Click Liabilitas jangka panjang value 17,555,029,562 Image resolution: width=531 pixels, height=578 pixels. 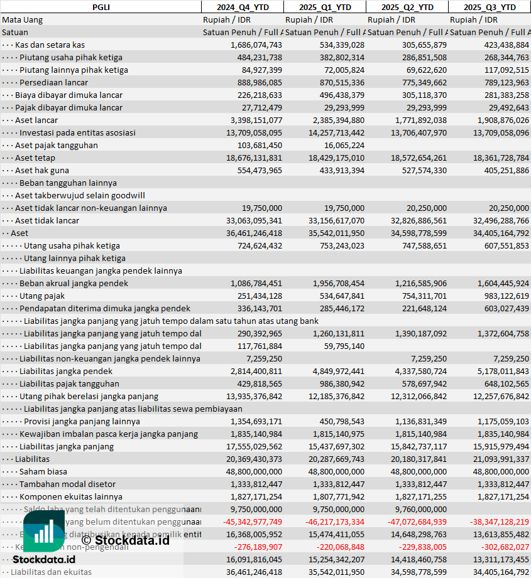click(x=255, y=446)
